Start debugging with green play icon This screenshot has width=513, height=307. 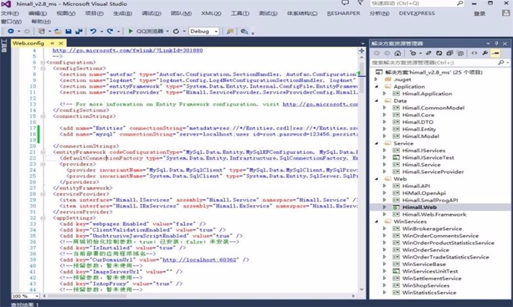131,31
